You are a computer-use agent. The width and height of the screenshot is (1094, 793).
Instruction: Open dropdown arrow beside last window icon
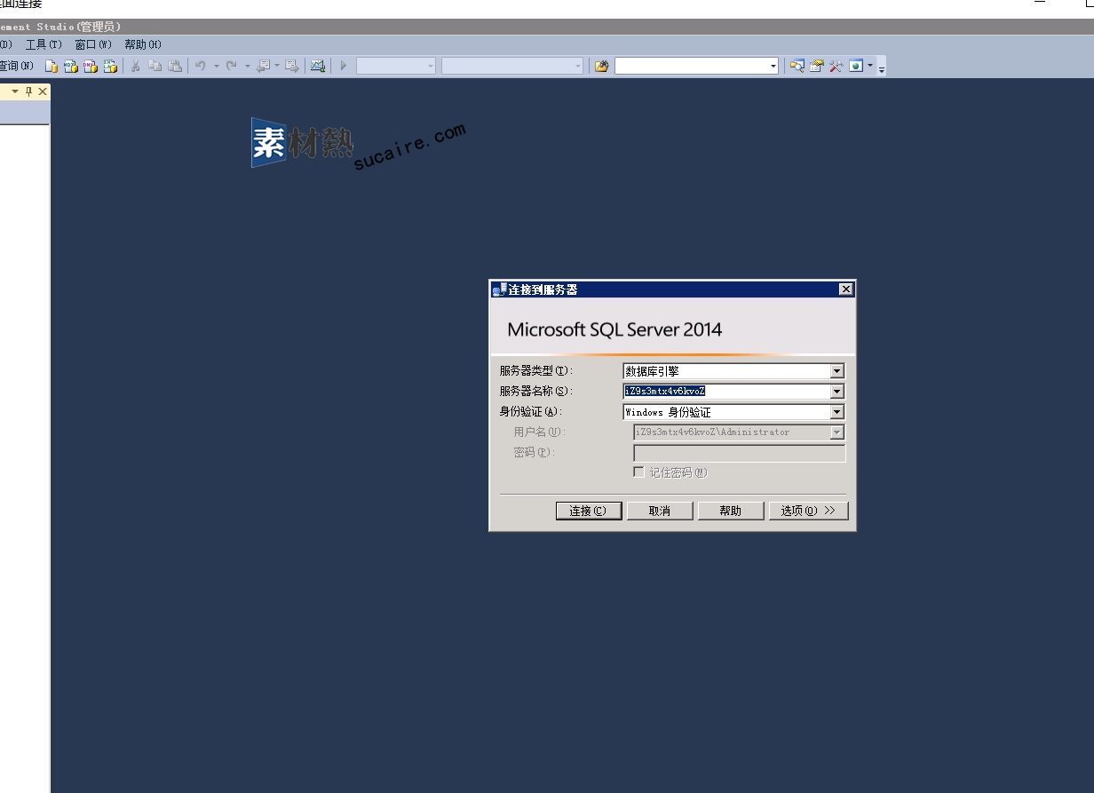coord(870,66)
